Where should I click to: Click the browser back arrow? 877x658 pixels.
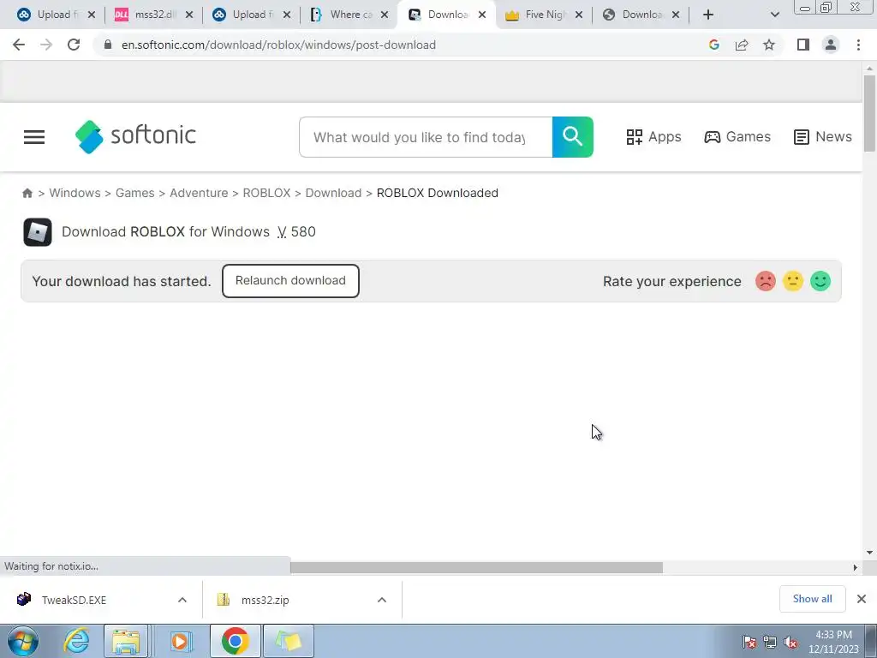coord(19,45)
